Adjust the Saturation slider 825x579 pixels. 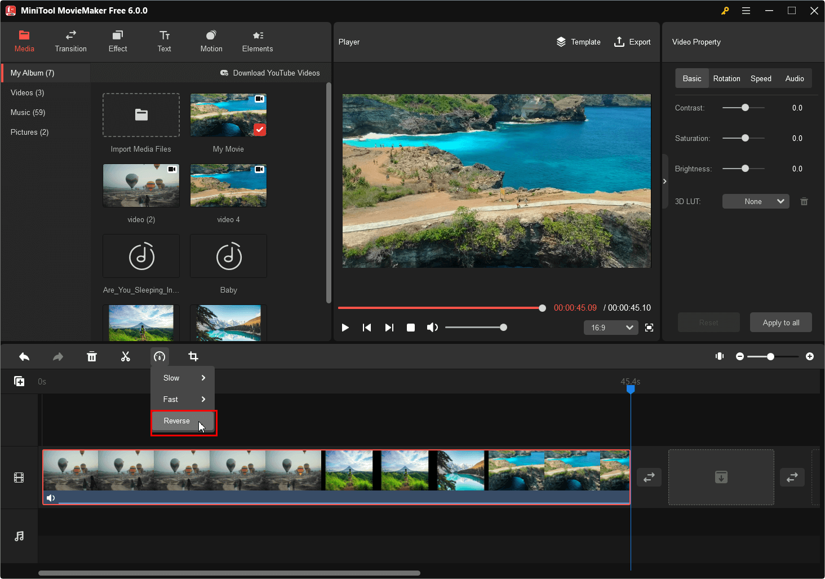point(744,138)
